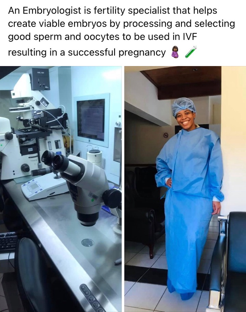Click the white cylindrical container near monitor
This screenshot has width=246, height=312.
click(x=94, y=158)
